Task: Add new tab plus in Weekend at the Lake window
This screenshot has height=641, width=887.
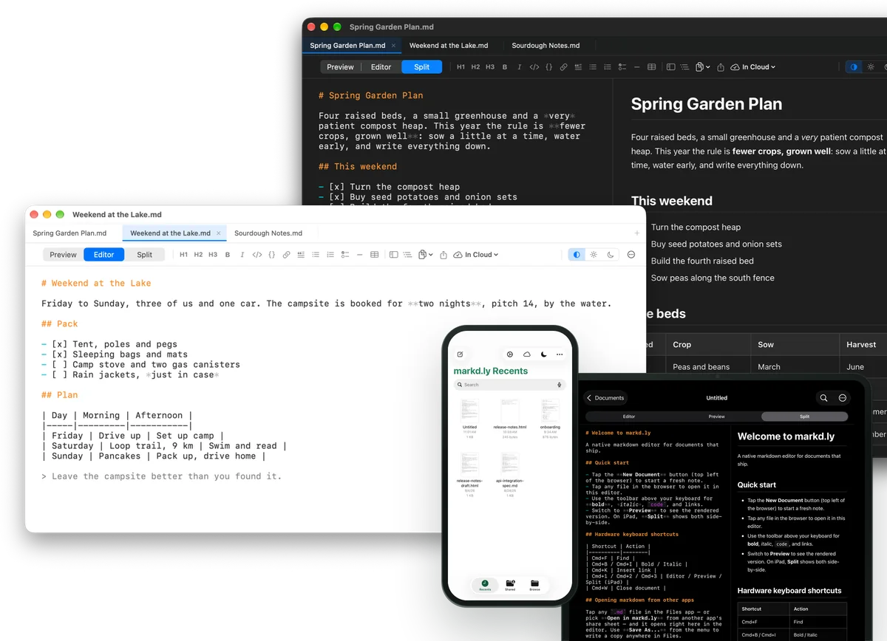Action: click(x=637, y=233)
